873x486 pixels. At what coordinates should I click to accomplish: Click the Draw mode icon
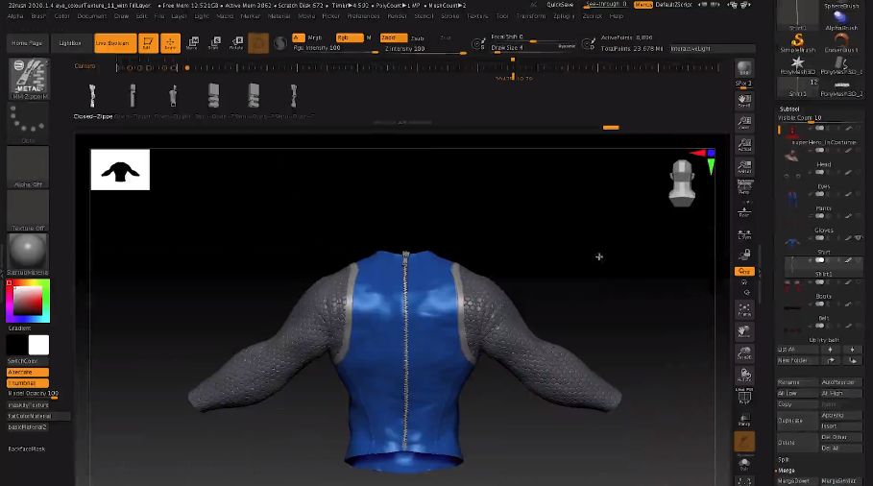[170, 43]
